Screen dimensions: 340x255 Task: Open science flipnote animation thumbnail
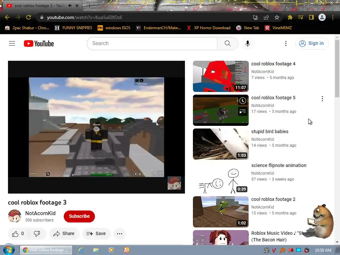(221, 178)
